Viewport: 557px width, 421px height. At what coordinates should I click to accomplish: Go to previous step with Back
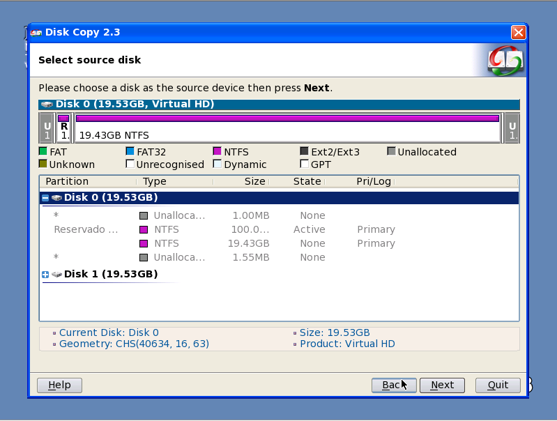(x=394, y=385)
